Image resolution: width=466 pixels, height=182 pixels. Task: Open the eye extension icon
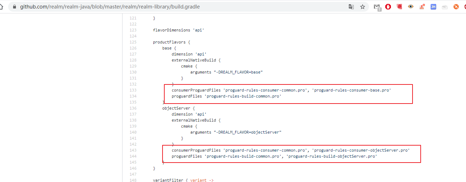point(411,6)
